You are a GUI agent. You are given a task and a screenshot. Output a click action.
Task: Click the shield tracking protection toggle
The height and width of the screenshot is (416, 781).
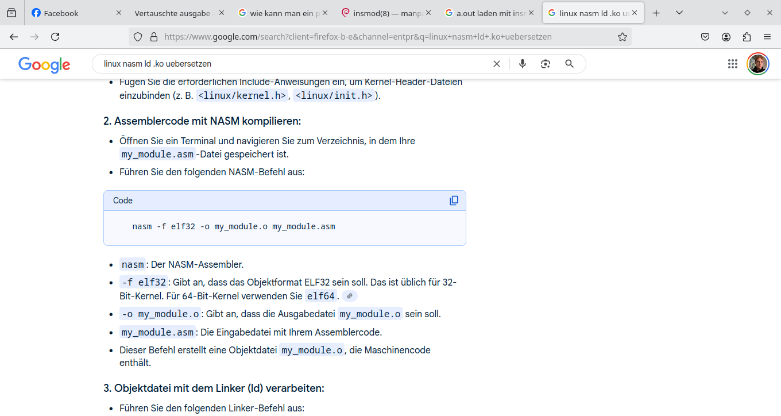[x=137, y=36]
